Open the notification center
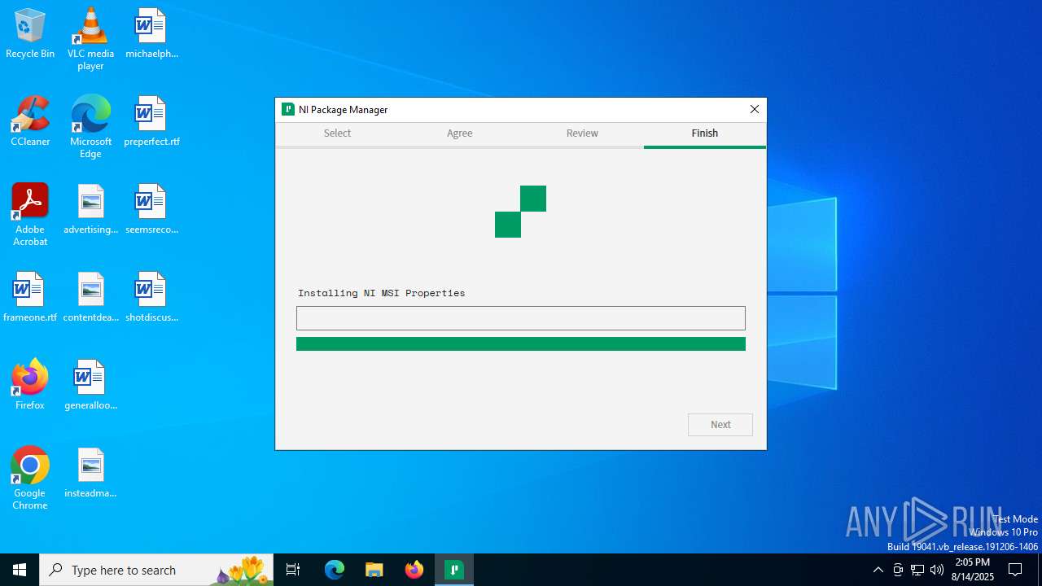The height and width of the screenshot is (586, 1042). pyautogui.click(x=1015, y=570)
